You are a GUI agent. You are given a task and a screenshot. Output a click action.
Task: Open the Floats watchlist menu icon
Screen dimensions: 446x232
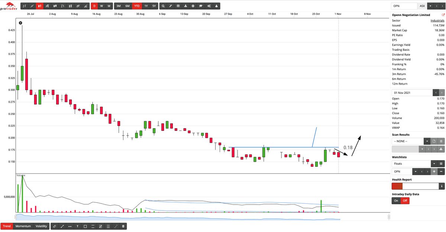(441, 163)
